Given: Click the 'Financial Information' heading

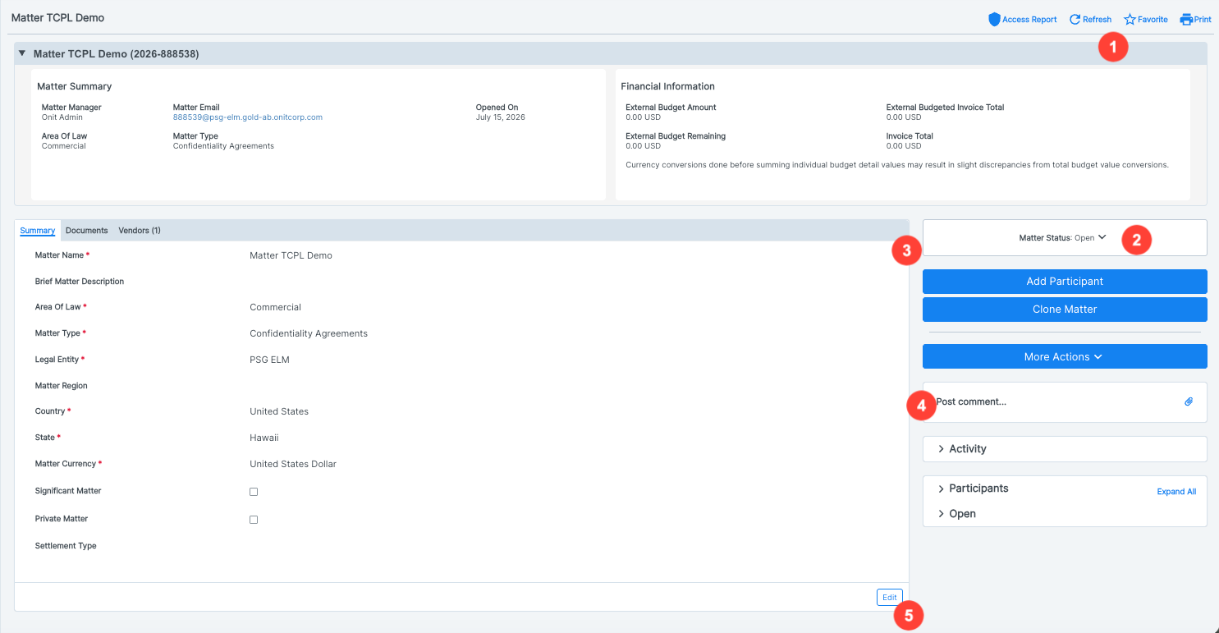Looking at the screenshot, I should click(667, 86).
